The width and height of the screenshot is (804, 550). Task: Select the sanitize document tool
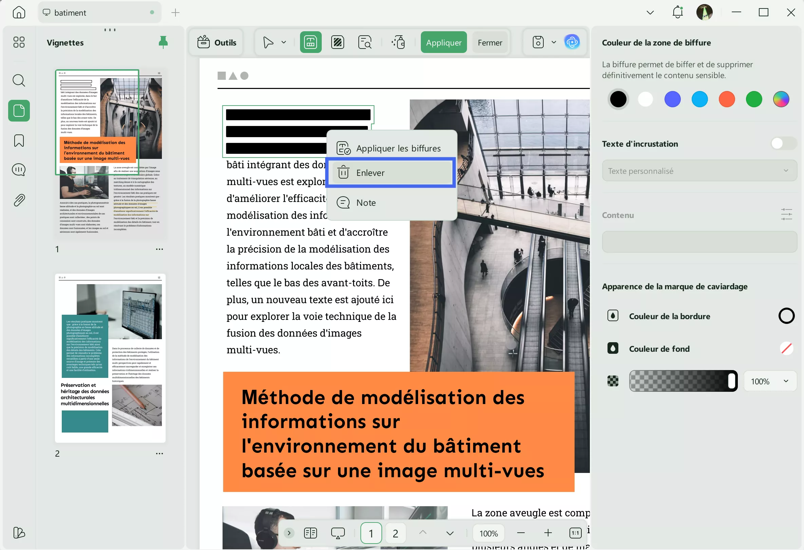(x=398, y=42)
